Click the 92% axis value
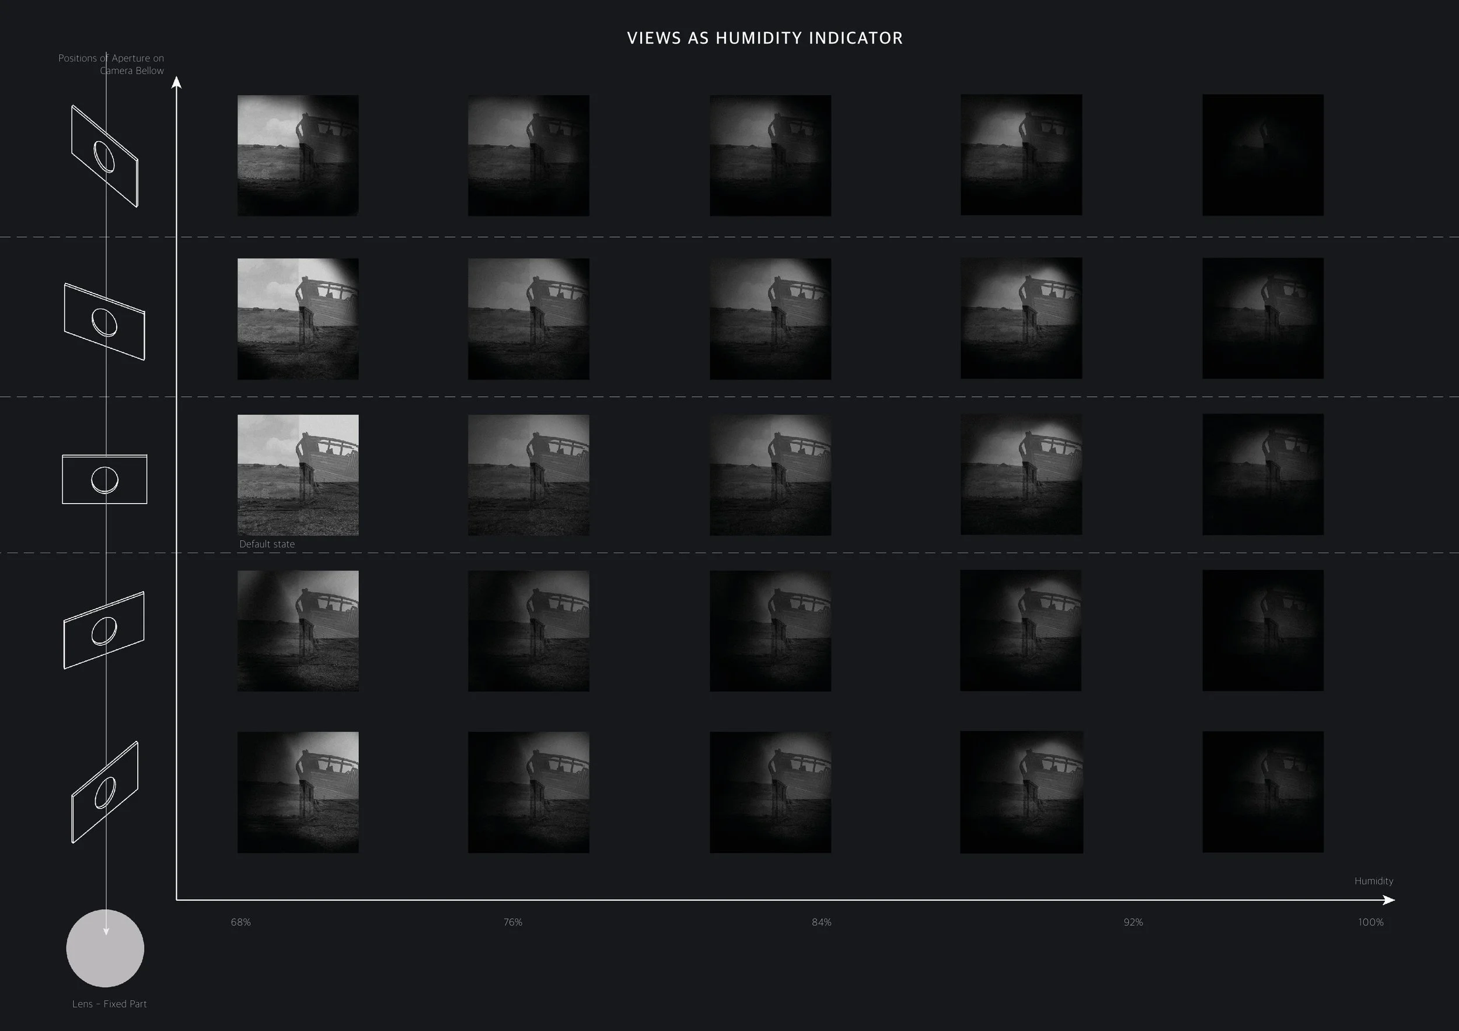Viewport: 1459px width, 1031px height. click(1133, 922)
